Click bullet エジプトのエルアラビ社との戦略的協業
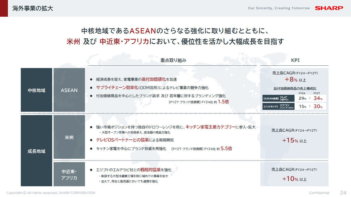 [x=130, y=170]
